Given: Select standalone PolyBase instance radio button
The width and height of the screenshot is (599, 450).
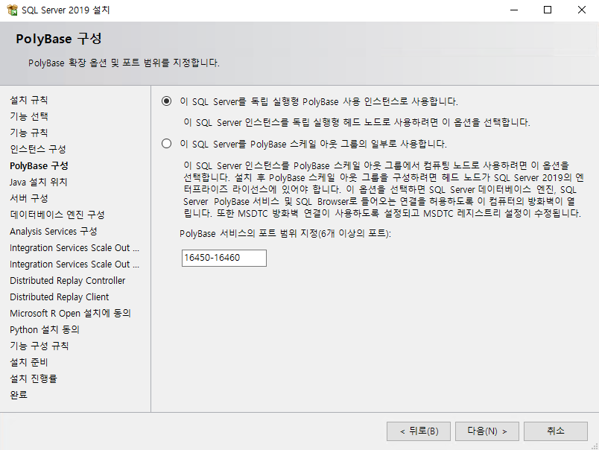Looking at the screenshot, I should pos(166,101).
